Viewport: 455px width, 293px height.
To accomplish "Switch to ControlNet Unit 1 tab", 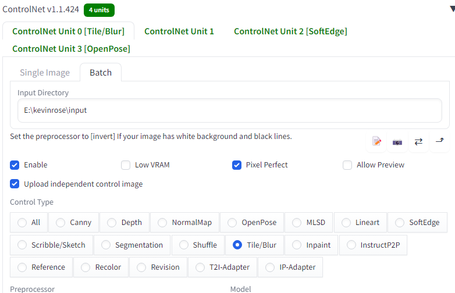I will click(179, 31).
